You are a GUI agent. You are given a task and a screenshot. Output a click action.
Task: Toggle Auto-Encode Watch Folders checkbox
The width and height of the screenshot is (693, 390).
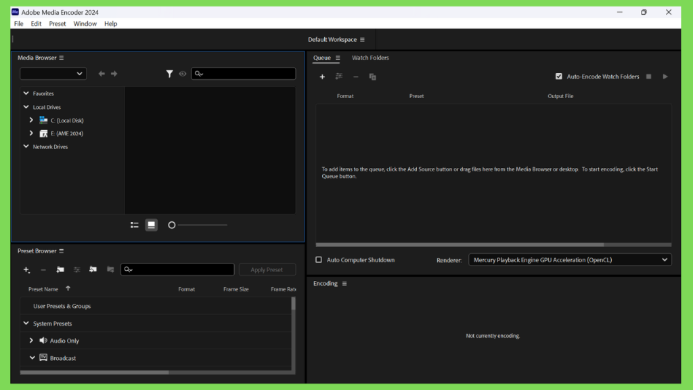point(558,77)
